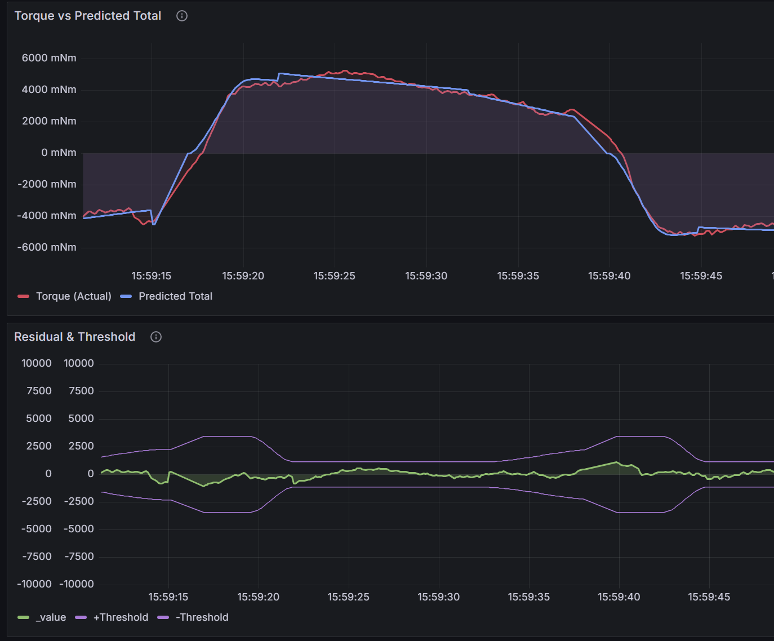Click the green color swatch beside _value
Screen dimensions: 774x641
(x=24, y=617)
